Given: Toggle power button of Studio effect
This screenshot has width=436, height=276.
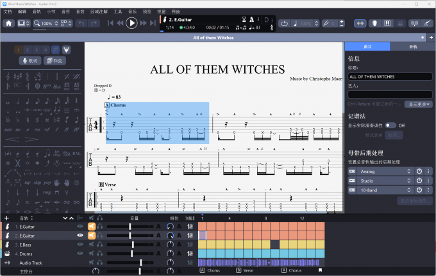Looking at the screenshot, I should pos(419,181).
